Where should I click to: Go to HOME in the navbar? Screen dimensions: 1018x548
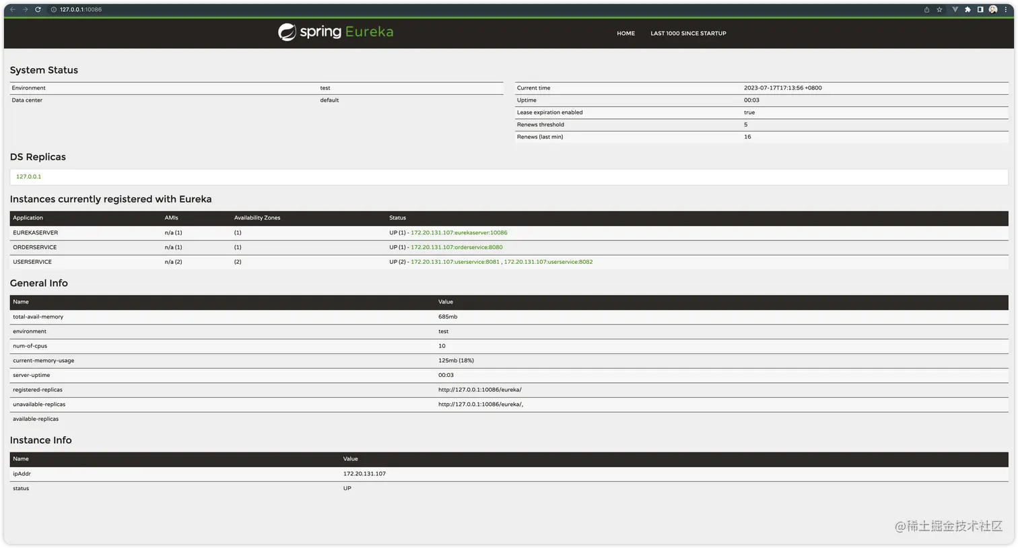coord(625,33)
